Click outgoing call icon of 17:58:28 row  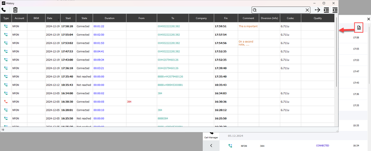tap(6, 26)
